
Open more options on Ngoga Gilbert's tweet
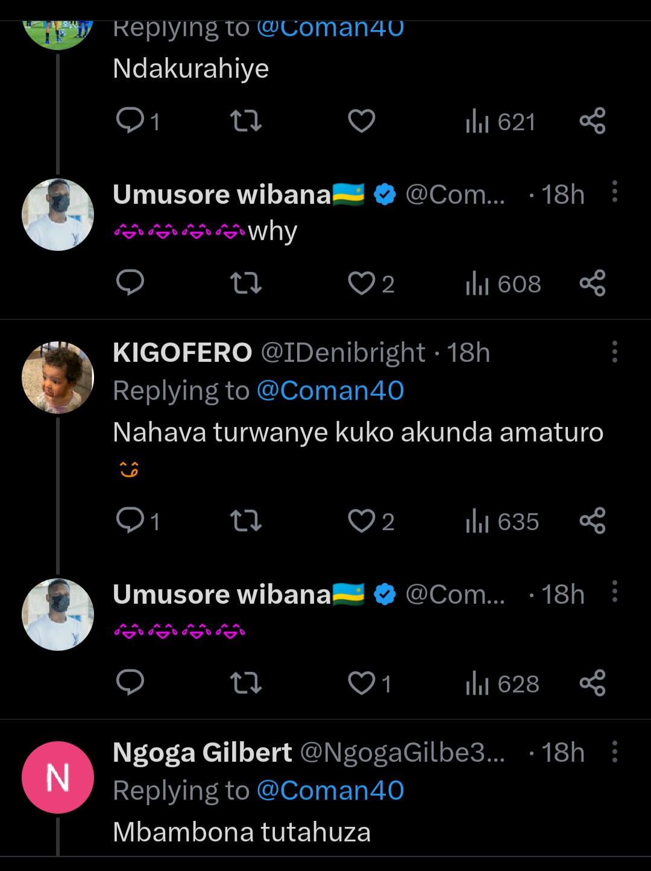(x=614, y=752)
